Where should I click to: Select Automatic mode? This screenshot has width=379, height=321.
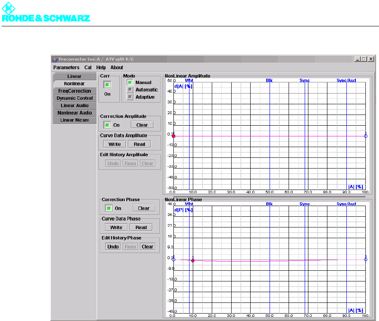click(130, 90)
